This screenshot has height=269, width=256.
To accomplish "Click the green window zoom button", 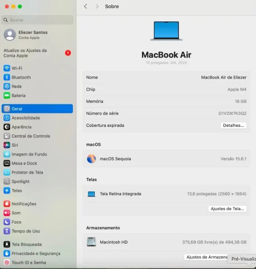I will [20, 6].
